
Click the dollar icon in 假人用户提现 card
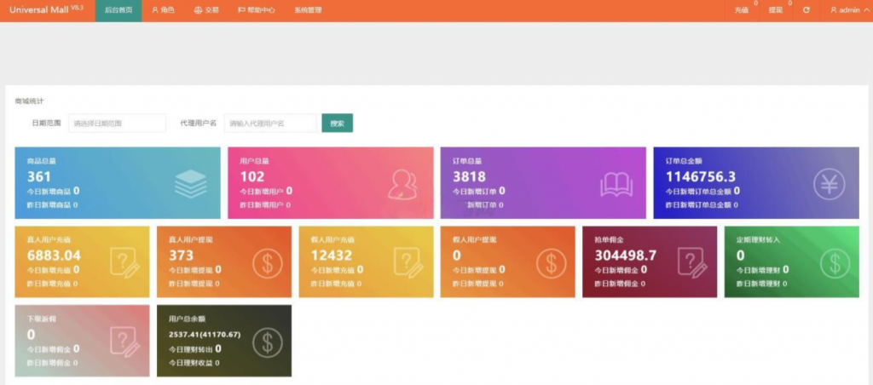[x=552, y=263]
